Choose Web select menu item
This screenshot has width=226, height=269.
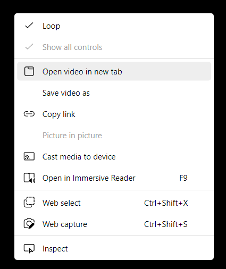pyautogui.click(x=114, y=203)
